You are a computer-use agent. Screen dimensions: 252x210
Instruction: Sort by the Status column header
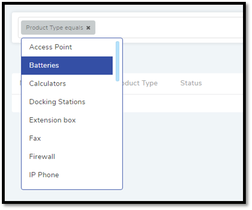pyautogui.click(x=191, y=83)
